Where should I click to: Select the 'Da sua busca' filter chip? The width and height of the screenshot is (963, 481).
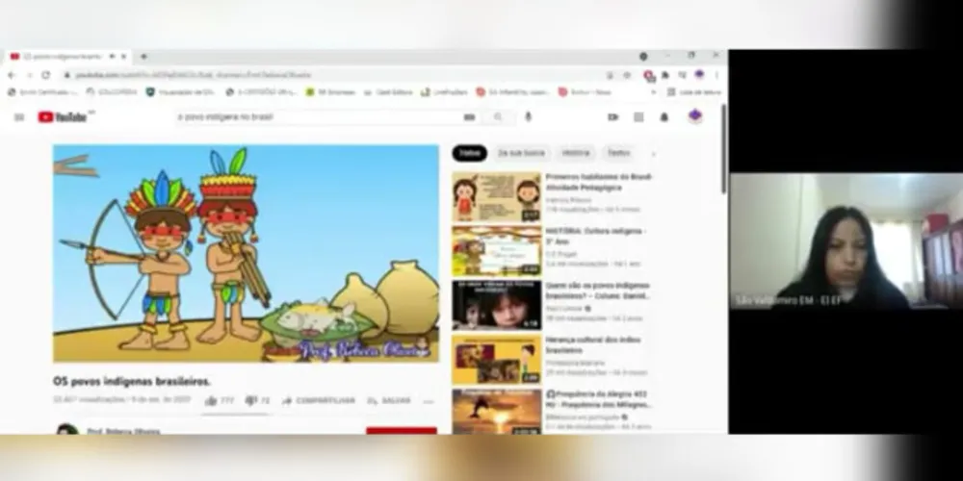[x=521, y=153]
